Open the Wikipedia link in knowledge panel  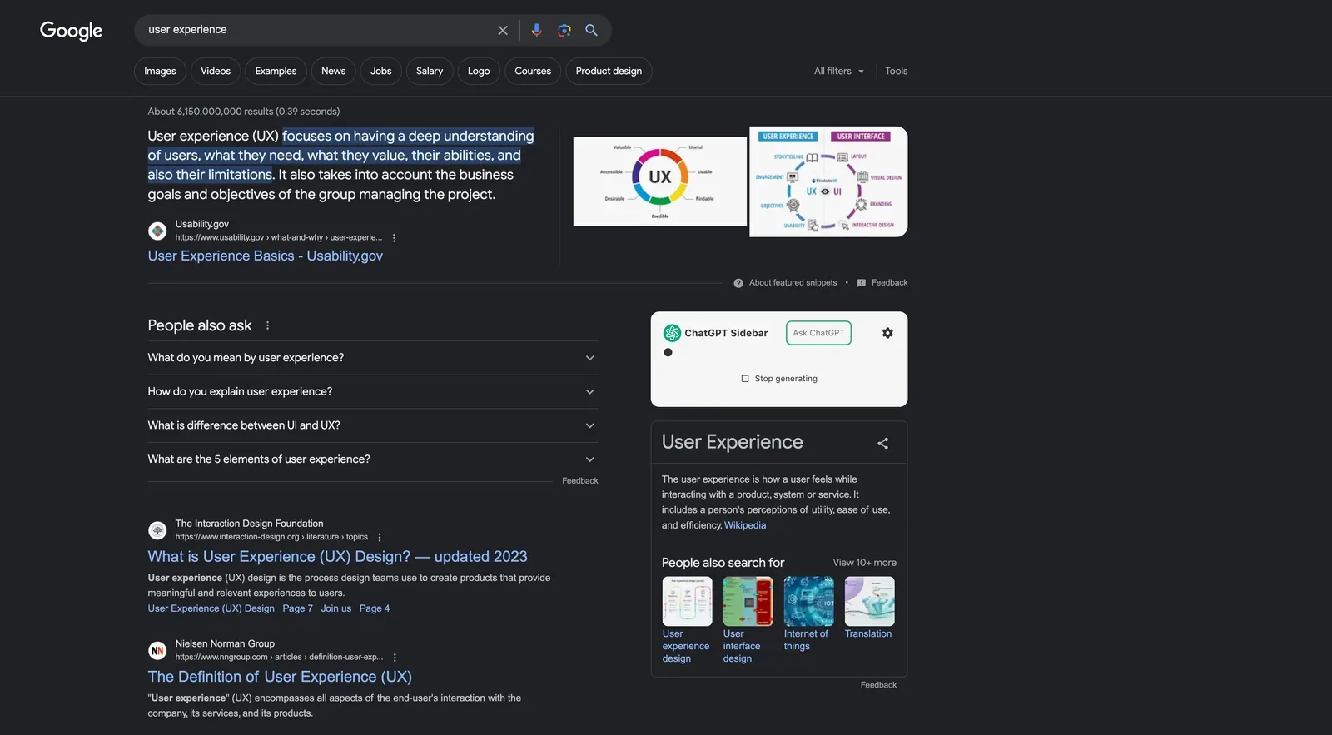[745, 525]
